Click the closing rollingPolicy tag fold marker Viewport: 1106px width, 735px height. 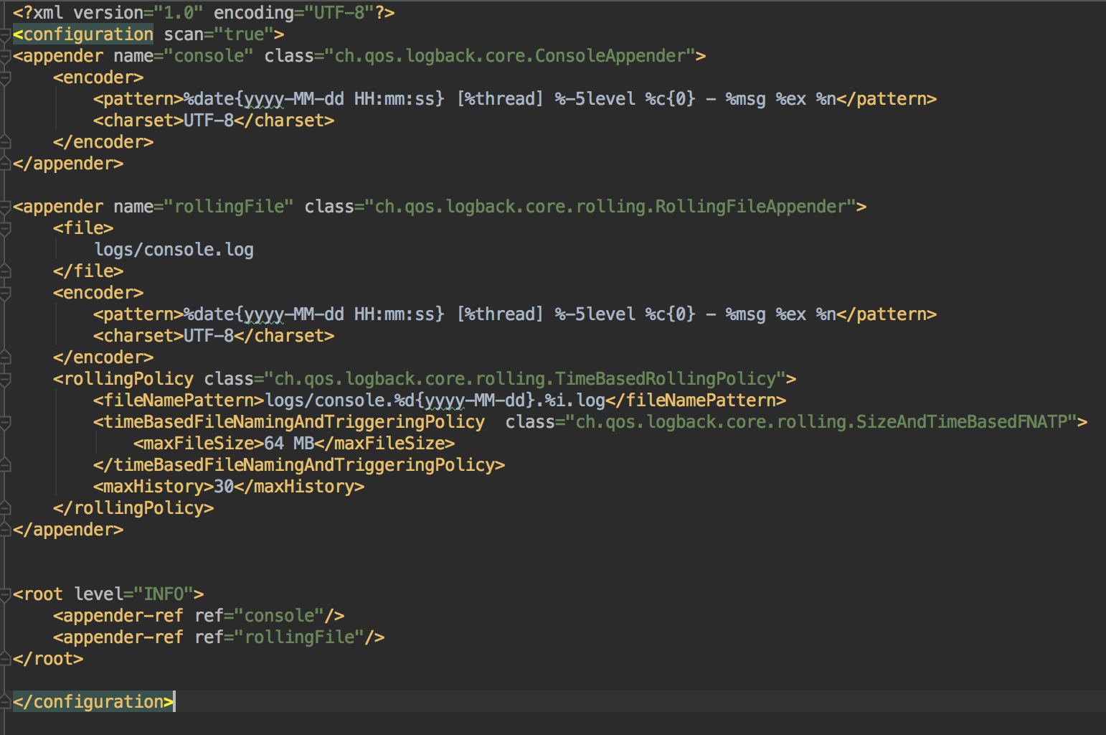[x=5, y=508]
